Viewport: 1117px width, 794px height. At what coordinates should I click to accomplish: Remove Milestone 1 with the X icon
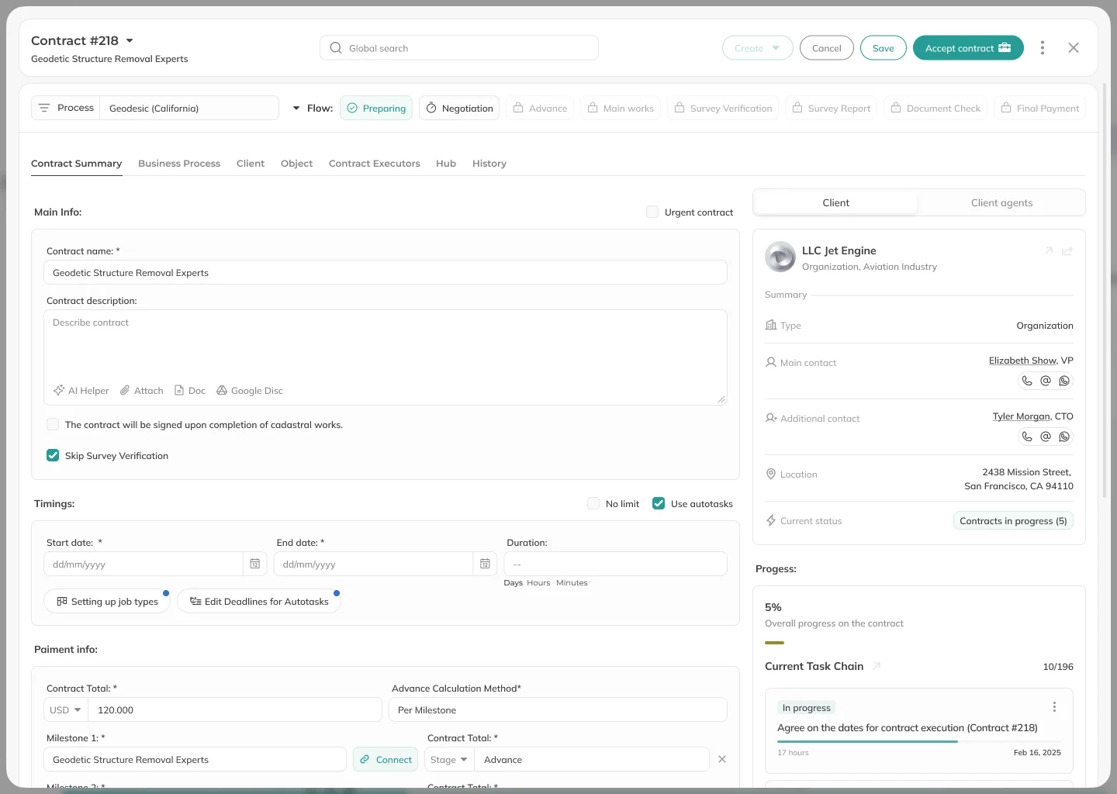coord(722,759)
